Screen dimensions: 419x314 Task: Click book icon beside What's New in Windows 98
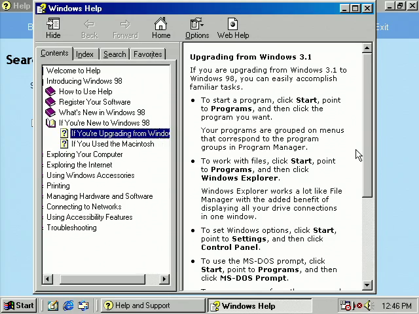(x=50, y=113)
